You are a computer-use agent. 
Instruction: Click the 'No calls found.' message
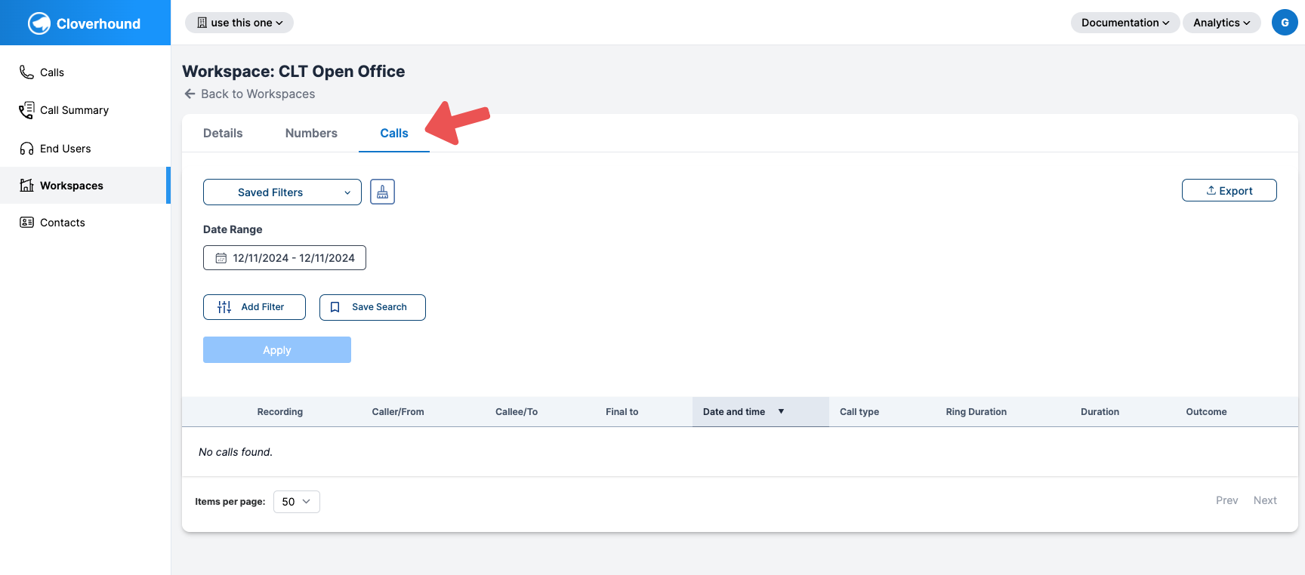click(x=236, y=452)
